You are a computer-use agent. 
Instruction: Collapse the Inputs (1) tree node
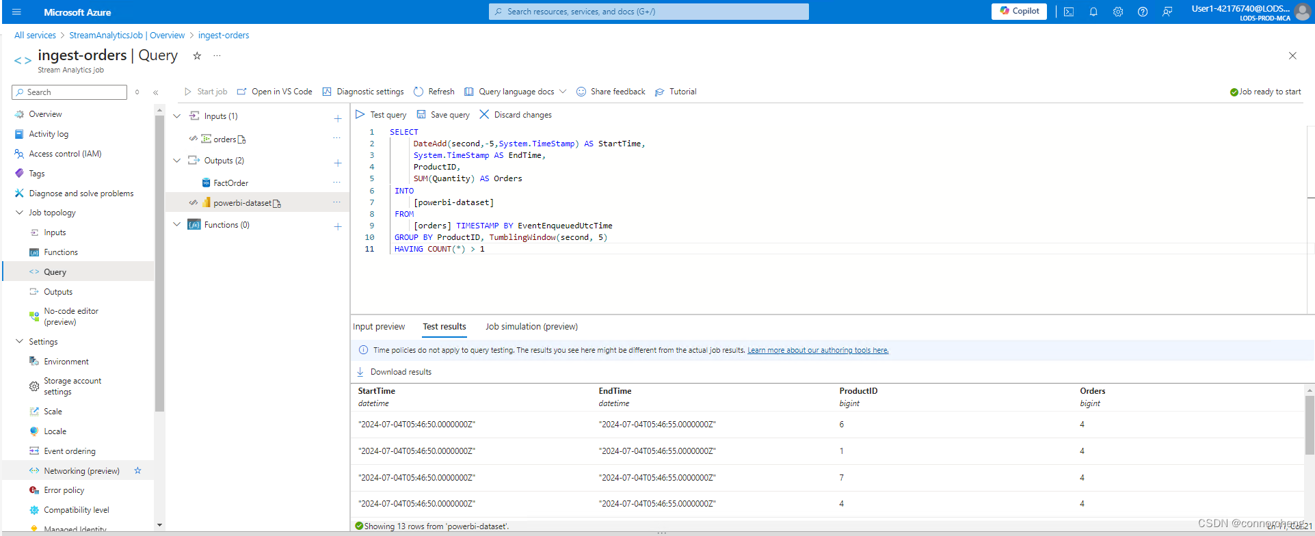tap(177, 116)
